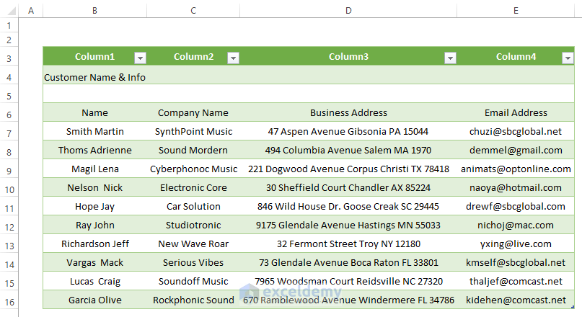Click the Column4 header cell text

pos(516,56)
